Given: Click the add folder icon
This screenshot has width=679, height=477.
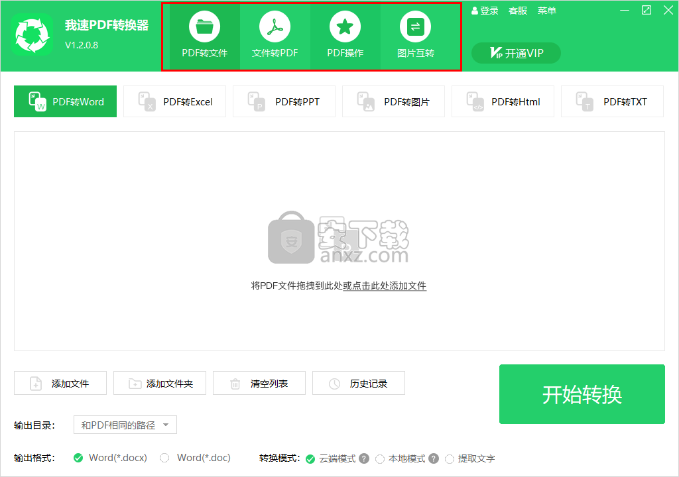Looking at the screenshot, I should [x=135, y=384].
